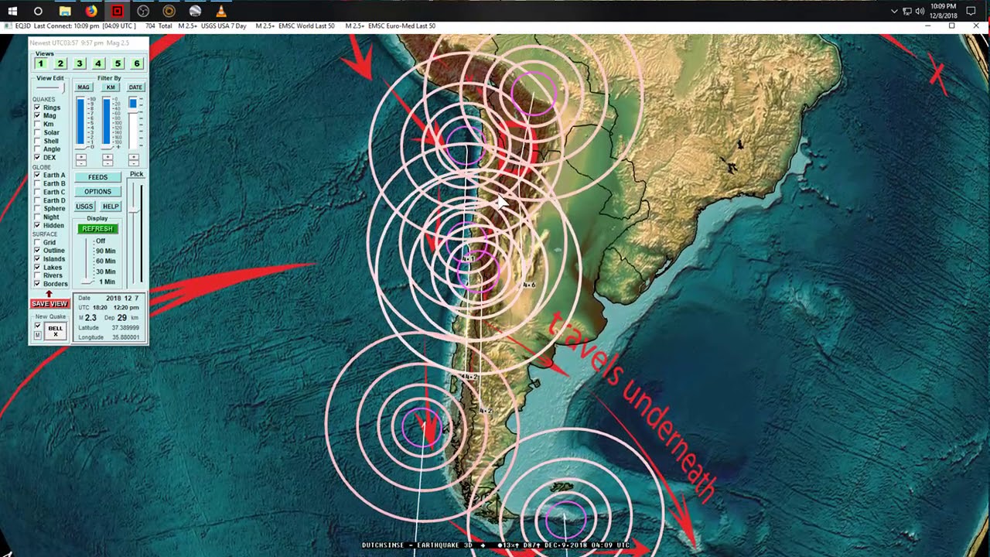The image size is (990, 557).
Task: Enable the Earth C globe checkbox
Action: click(x=37, y=192)
